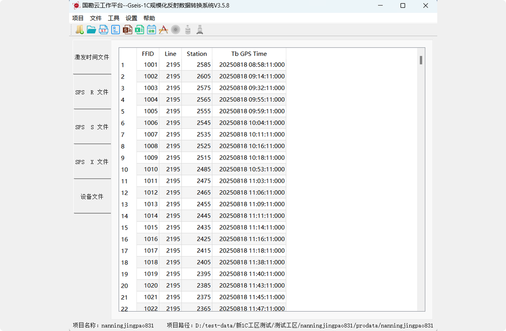506x331 pixels.
Task: Click the blue R file toolbar icon
Action: (x=116, y=29)
